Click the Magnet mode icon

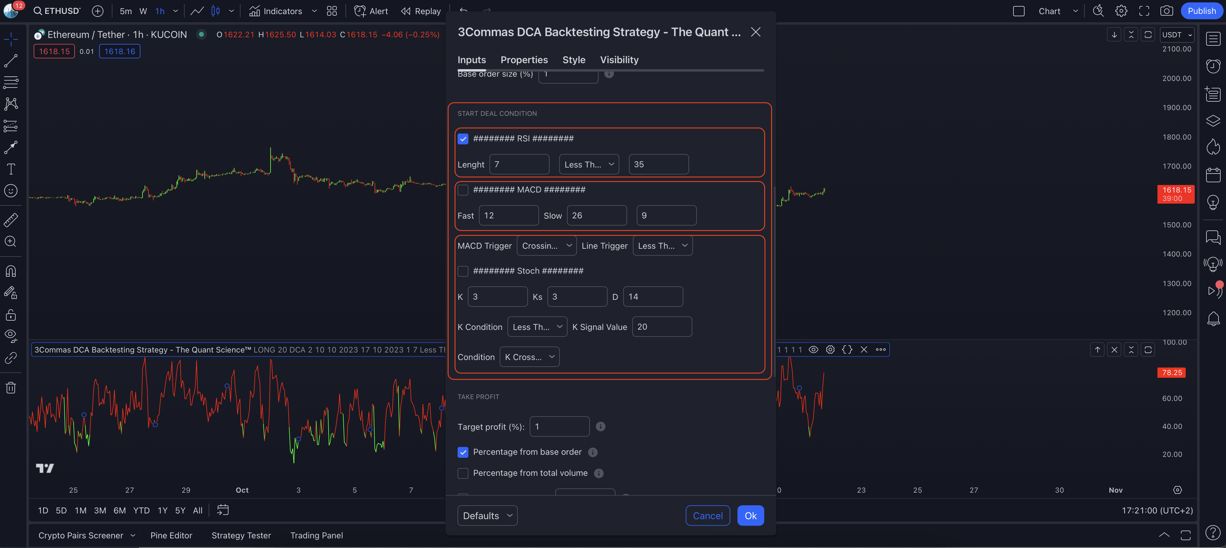11,271
